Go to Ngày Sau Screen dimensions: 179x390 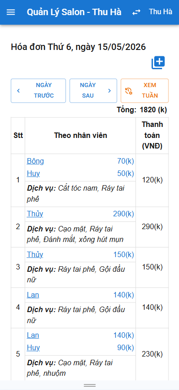click(93, 91)
